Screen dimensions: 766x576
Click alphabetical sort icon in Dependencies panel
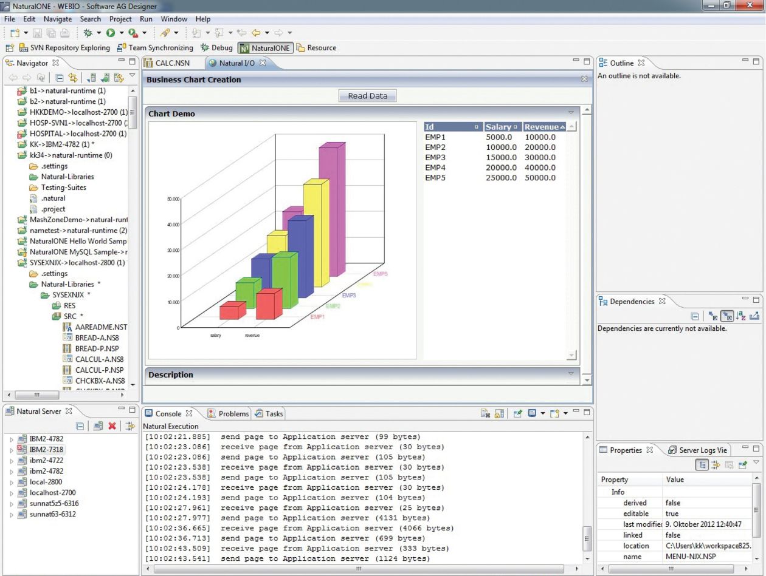pos(741,316)
